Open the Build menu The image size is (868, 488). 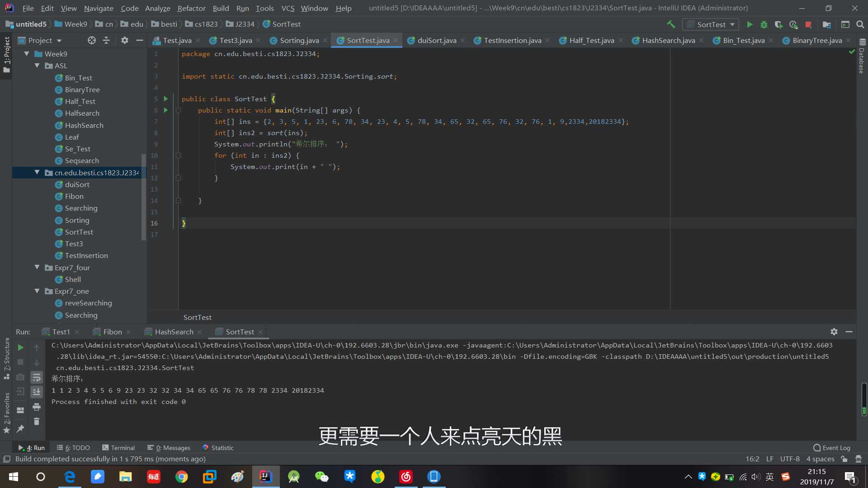(220, 8)
